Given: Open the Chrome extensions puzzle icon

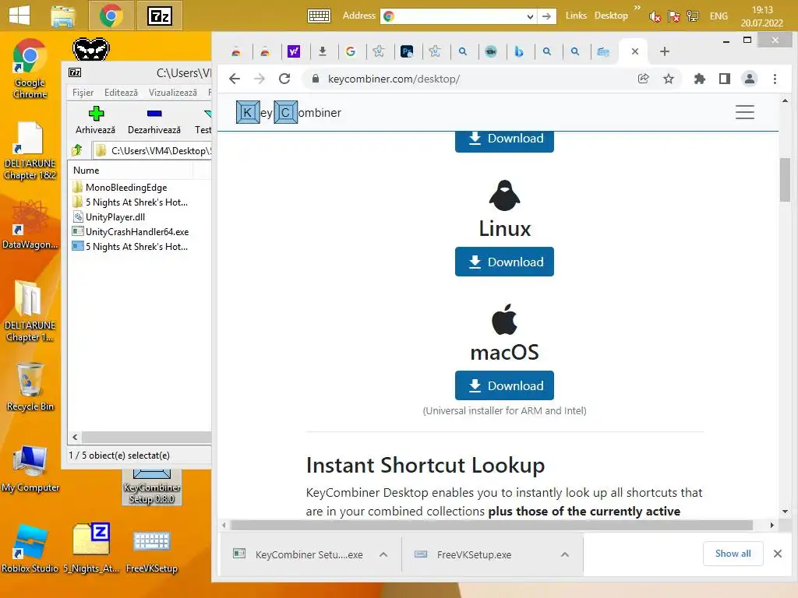Looking at the screenshot, I should [x=699, y=79].
